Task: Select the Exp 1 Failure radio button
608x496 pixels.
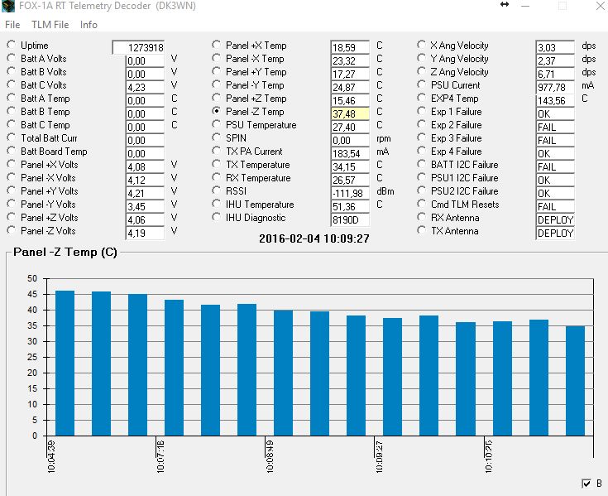Action: [422, 112]
